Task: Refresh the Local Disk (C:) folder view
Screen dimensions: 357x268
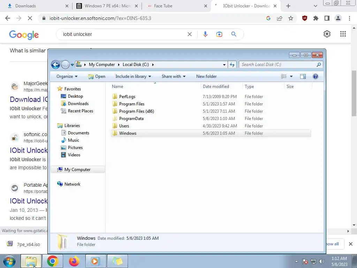Action: [x=232, y=65]
